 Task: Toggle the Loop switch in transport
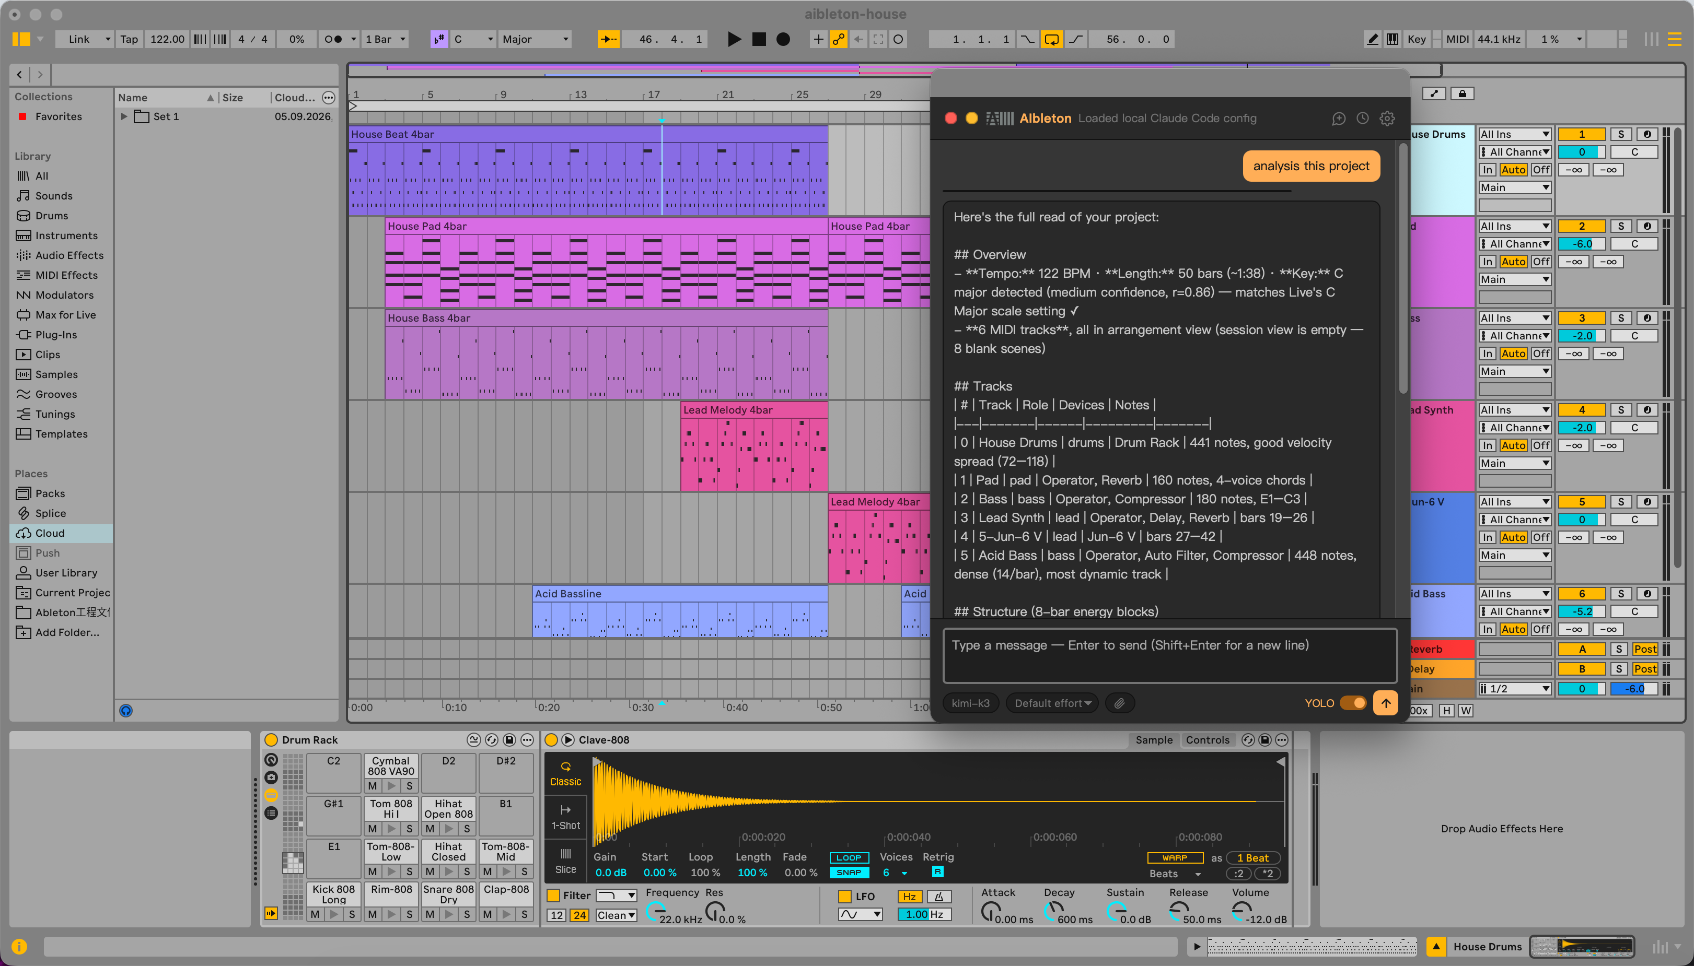[x=1051, y=39]
